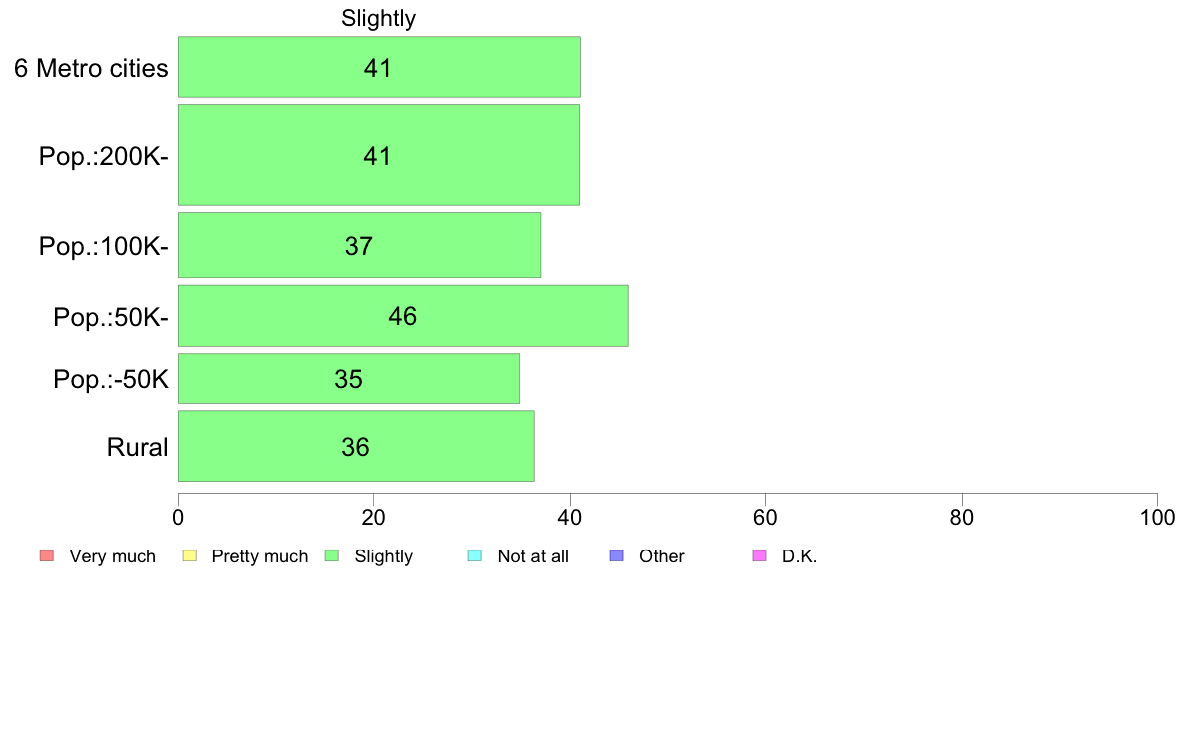
Task: Click the Very much legend text
Action: click(112, 556)
